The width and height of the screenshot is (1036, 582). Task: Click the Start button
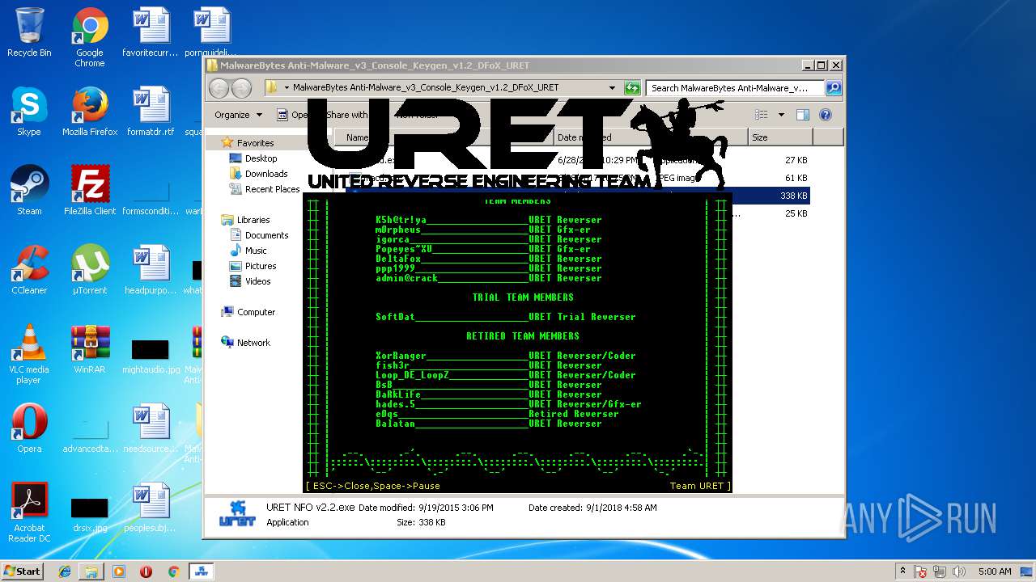[23, 571]
